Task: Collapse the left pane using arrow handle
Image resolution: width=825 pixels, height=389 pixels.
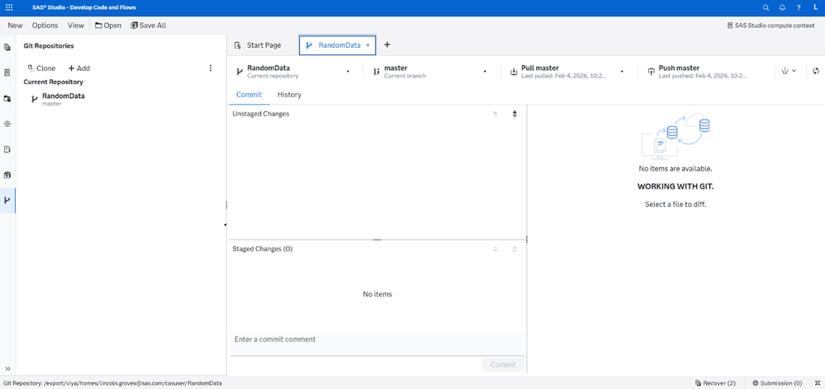Action: click(225, 225)
